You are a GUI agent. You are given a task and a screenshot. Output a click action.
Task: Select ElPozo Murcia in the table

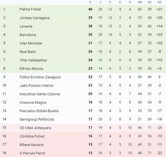[31, 68]
